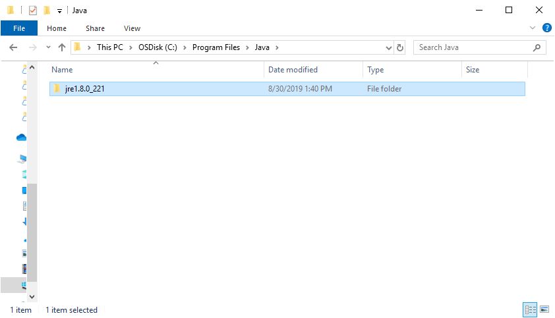
Task: Switch to Large icons view layout
Action: [x=544, y=309]
